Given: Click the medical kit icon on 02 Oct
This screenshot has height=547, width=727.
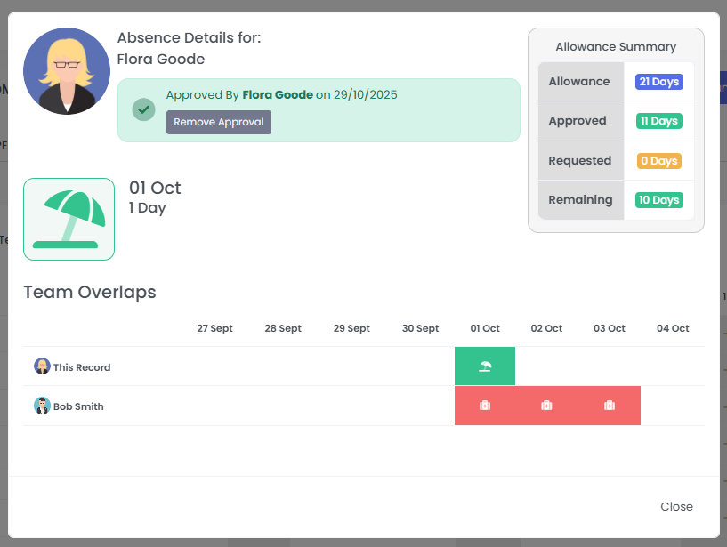Looking at the screenshot, I should pyautogui.click(x=546, y=405).
